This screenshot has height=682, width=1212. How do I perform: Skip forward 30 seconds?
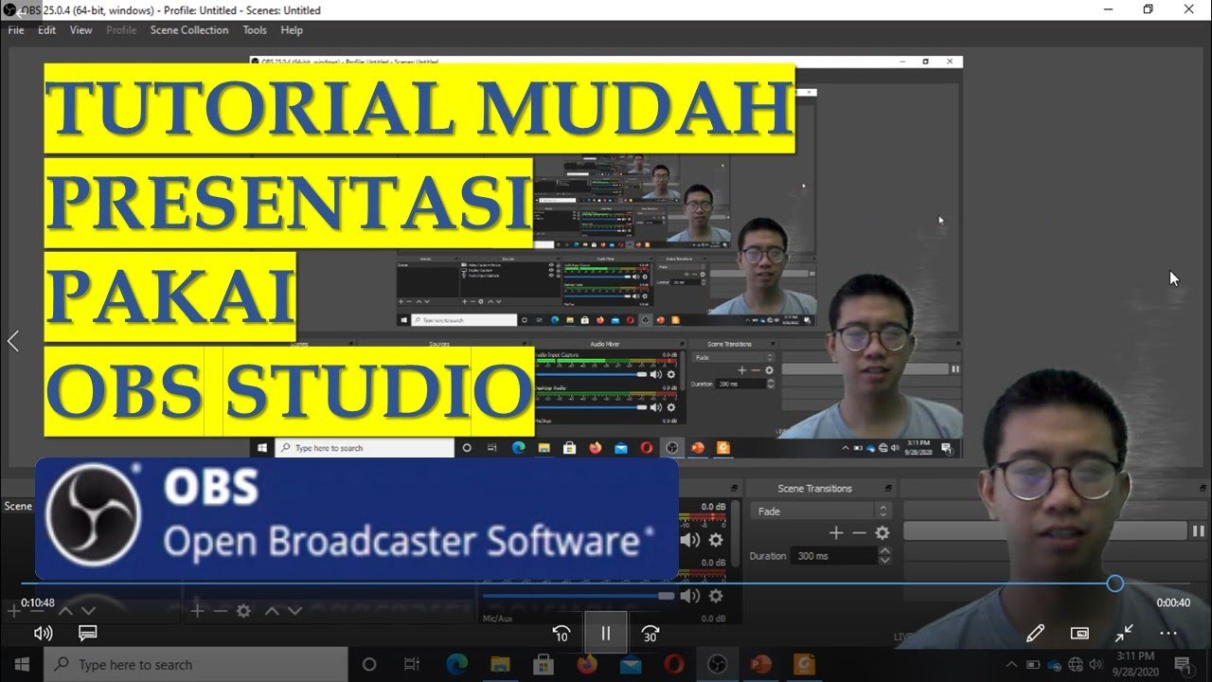(x=651, y=634)
